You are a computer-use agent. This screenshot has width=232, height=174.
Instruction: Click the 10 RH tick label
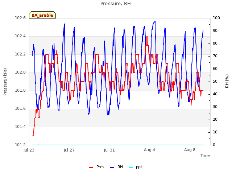(x=215, y=132)
